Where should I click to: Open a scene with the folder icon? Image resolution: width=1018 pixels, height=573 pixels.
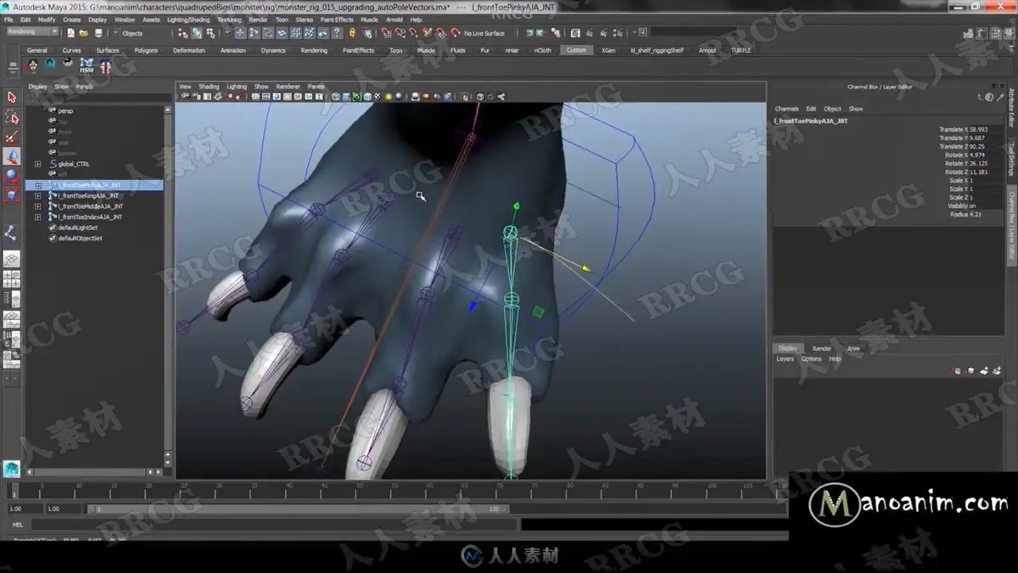click(84, 33)
